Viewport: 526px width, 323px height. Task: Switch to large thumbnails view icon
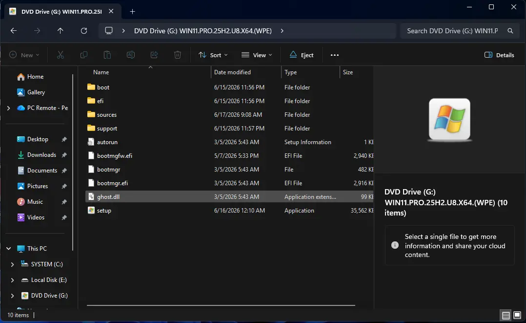click(517, 315)
